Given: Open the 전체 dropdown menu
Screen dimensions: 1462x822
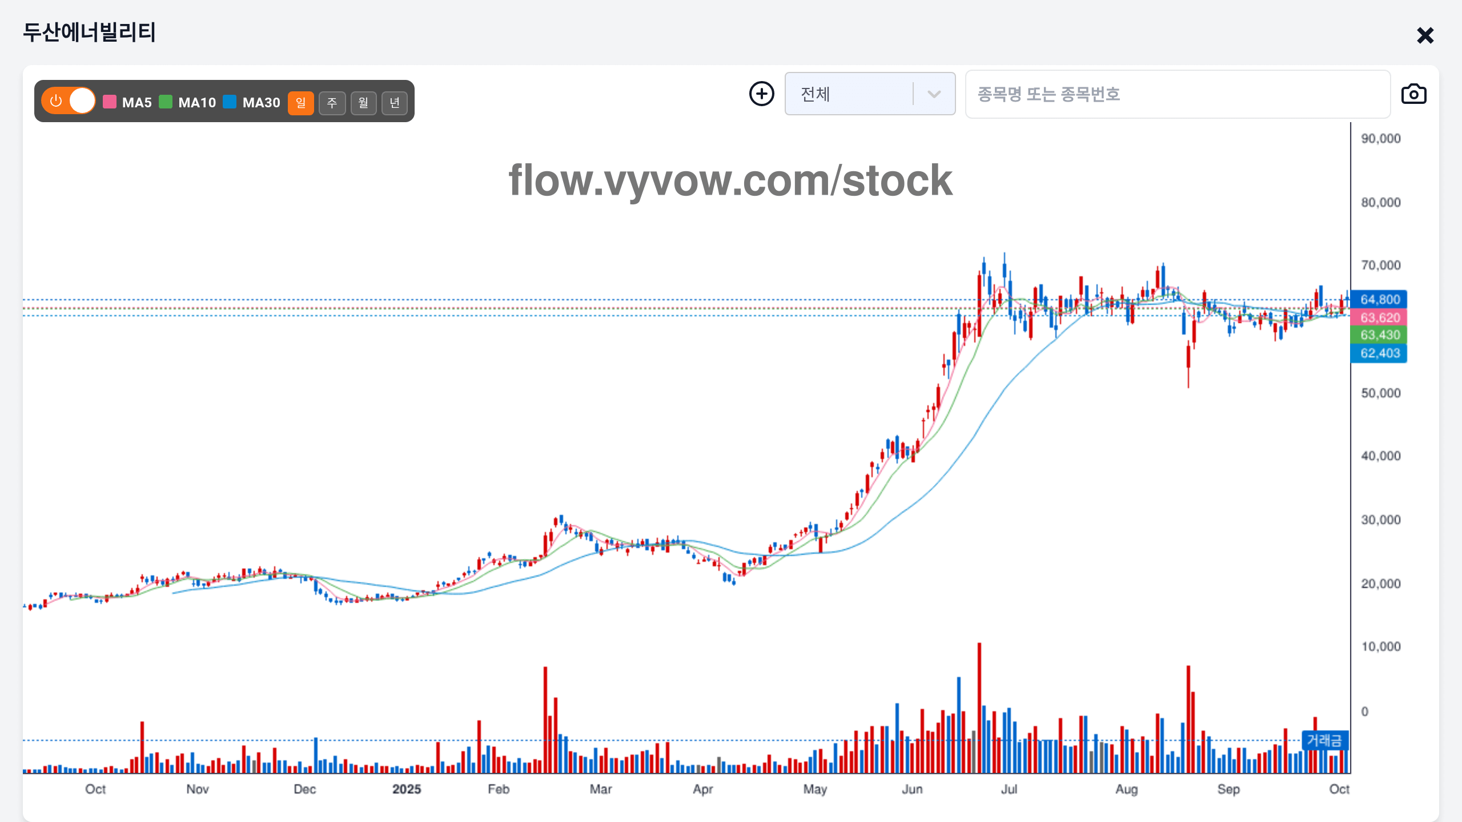Looking at the screenshot, I should tap(851, 94).
